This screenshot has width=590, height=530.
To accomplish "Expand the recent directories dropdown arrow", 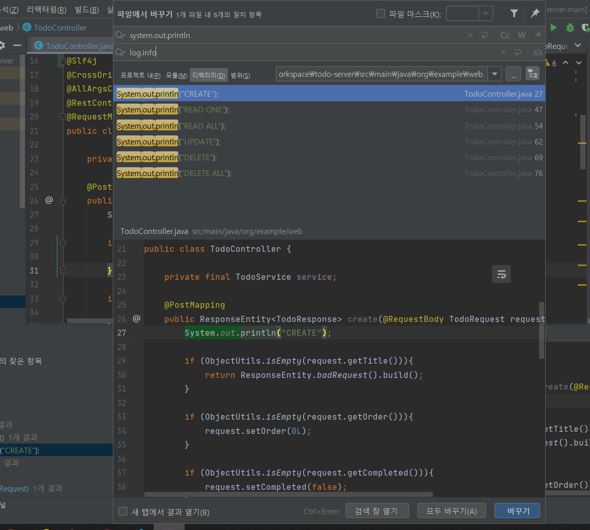I will (495, 74).
